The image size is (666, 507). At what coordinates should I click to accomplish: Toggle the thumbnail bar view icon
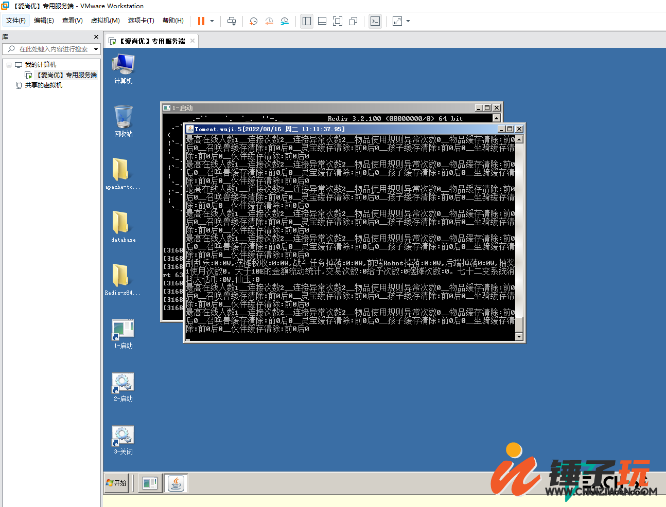click(322, 21)
